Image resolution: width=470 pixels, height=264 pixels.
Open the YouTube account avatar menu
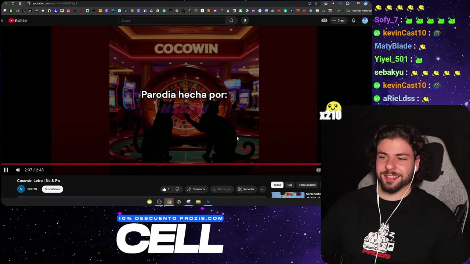click(x=365, y=21)
